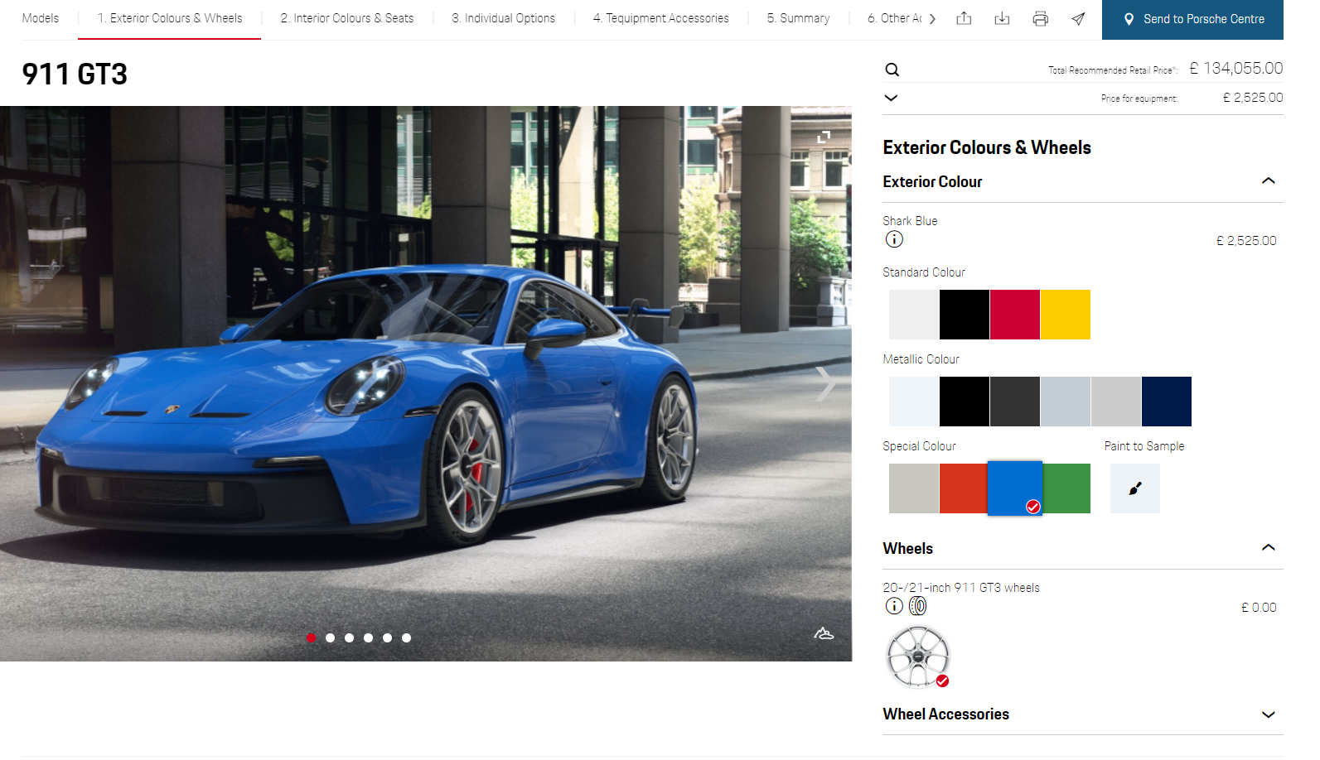The height and width of the screenshot is (760, 1320).
Task: Pick the grey special colour
Action: [914, 488]
